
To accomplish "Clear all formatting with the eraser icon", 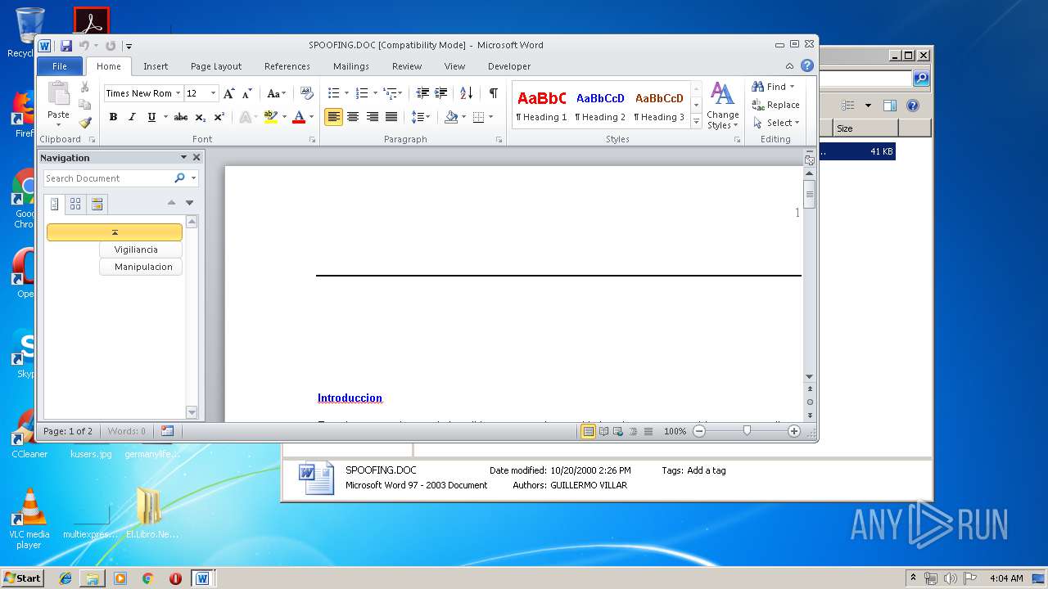I will (x=307, y=93).
